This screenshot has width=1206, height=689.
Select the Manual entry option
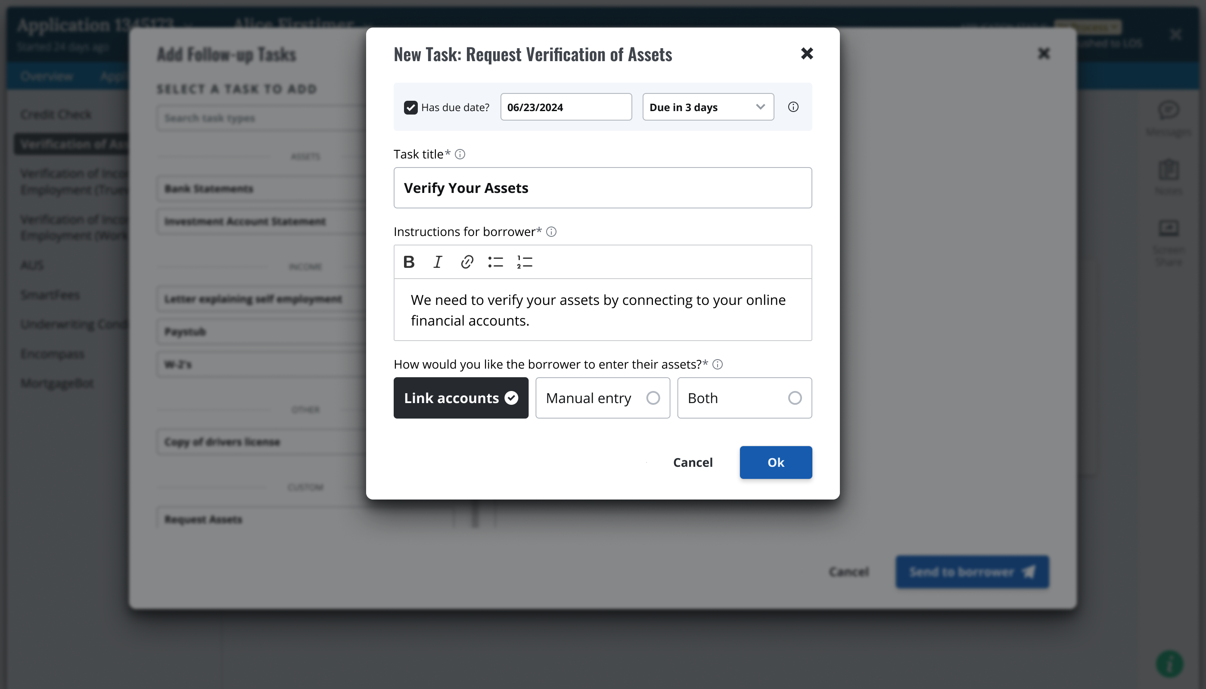[x=603, y=398]
